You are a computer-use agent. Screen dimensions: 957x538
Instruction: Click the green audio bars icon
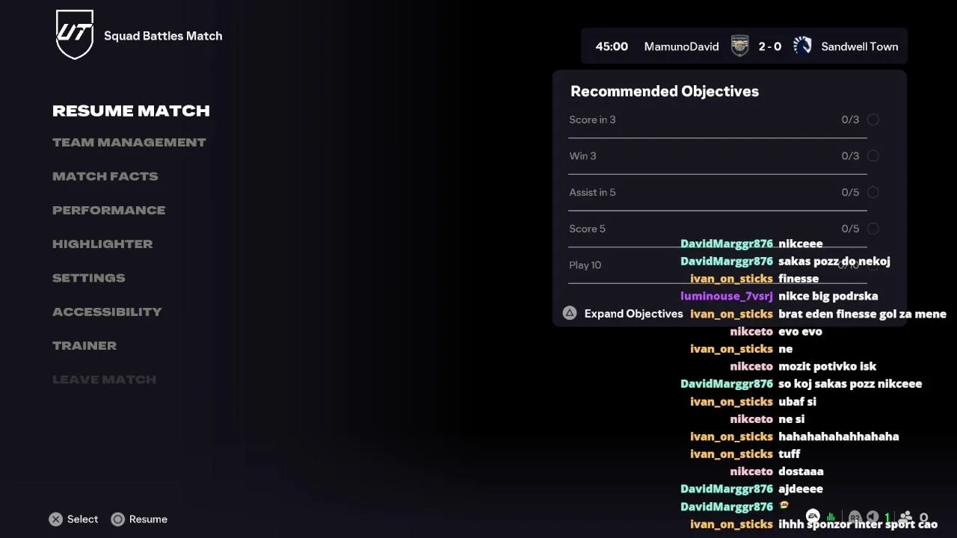(831, 517)
